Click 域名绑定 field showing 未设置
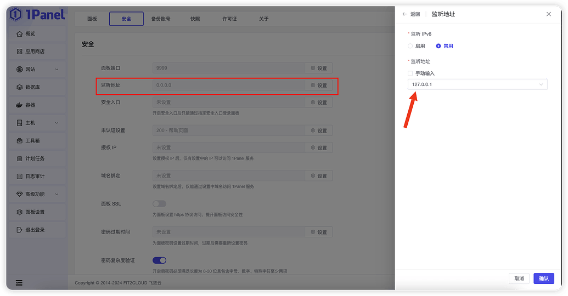Viewport: 568px width, 296px height. click(x=229, y=176)
